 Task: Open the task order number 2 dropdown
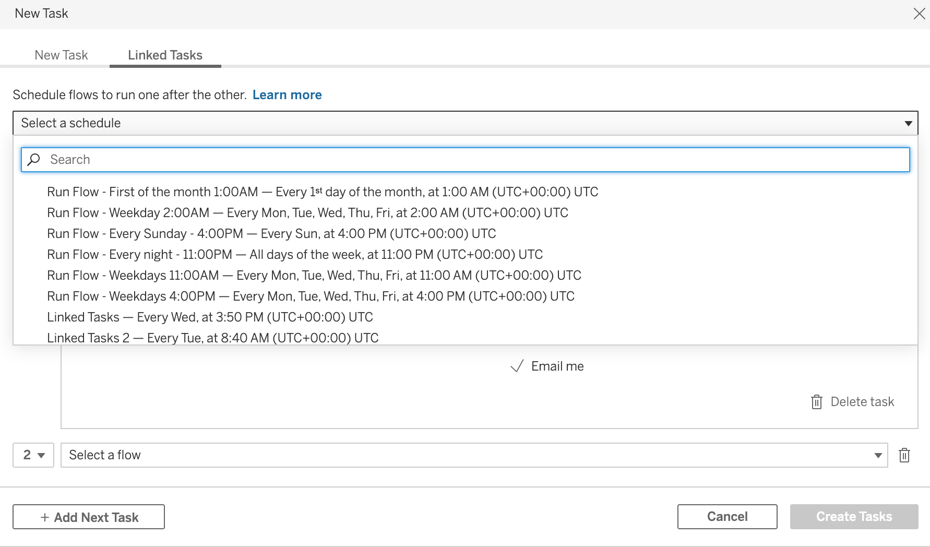click(33, 455)
